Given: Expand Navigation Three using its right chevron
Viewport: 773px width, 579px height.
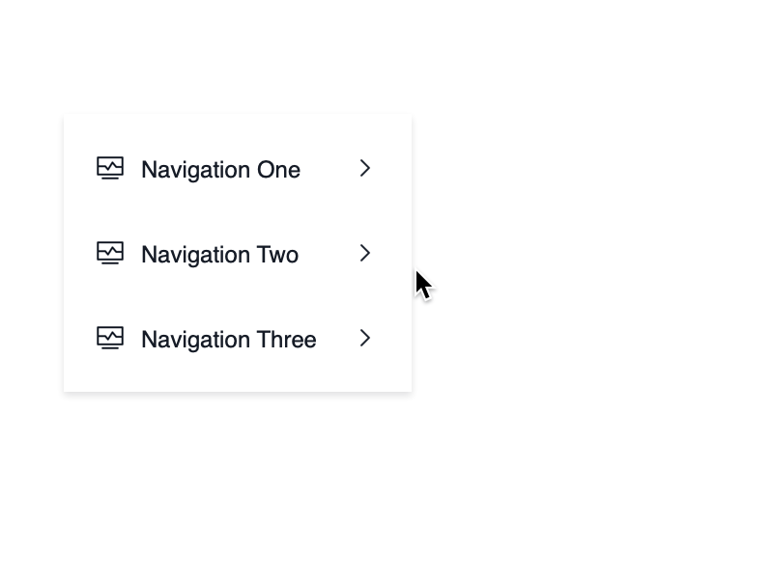Looking at the screenshot, I should (365, 339).
